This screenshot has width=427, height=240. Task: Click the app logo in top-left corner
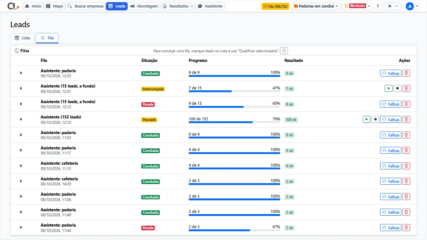click(x=13, y=6)
